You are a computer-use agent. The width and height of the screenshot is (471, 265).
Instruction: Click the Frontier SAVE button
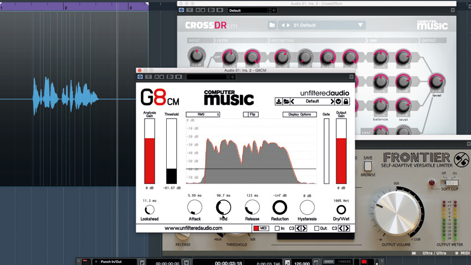368,166
